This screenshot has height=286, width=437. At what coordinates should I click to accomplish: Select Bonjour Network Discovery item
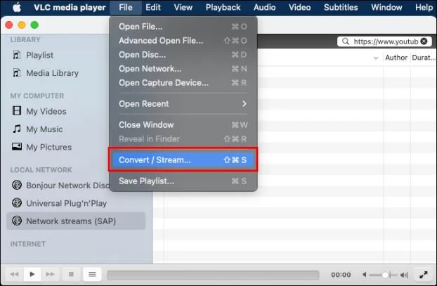tap(67, 186)
